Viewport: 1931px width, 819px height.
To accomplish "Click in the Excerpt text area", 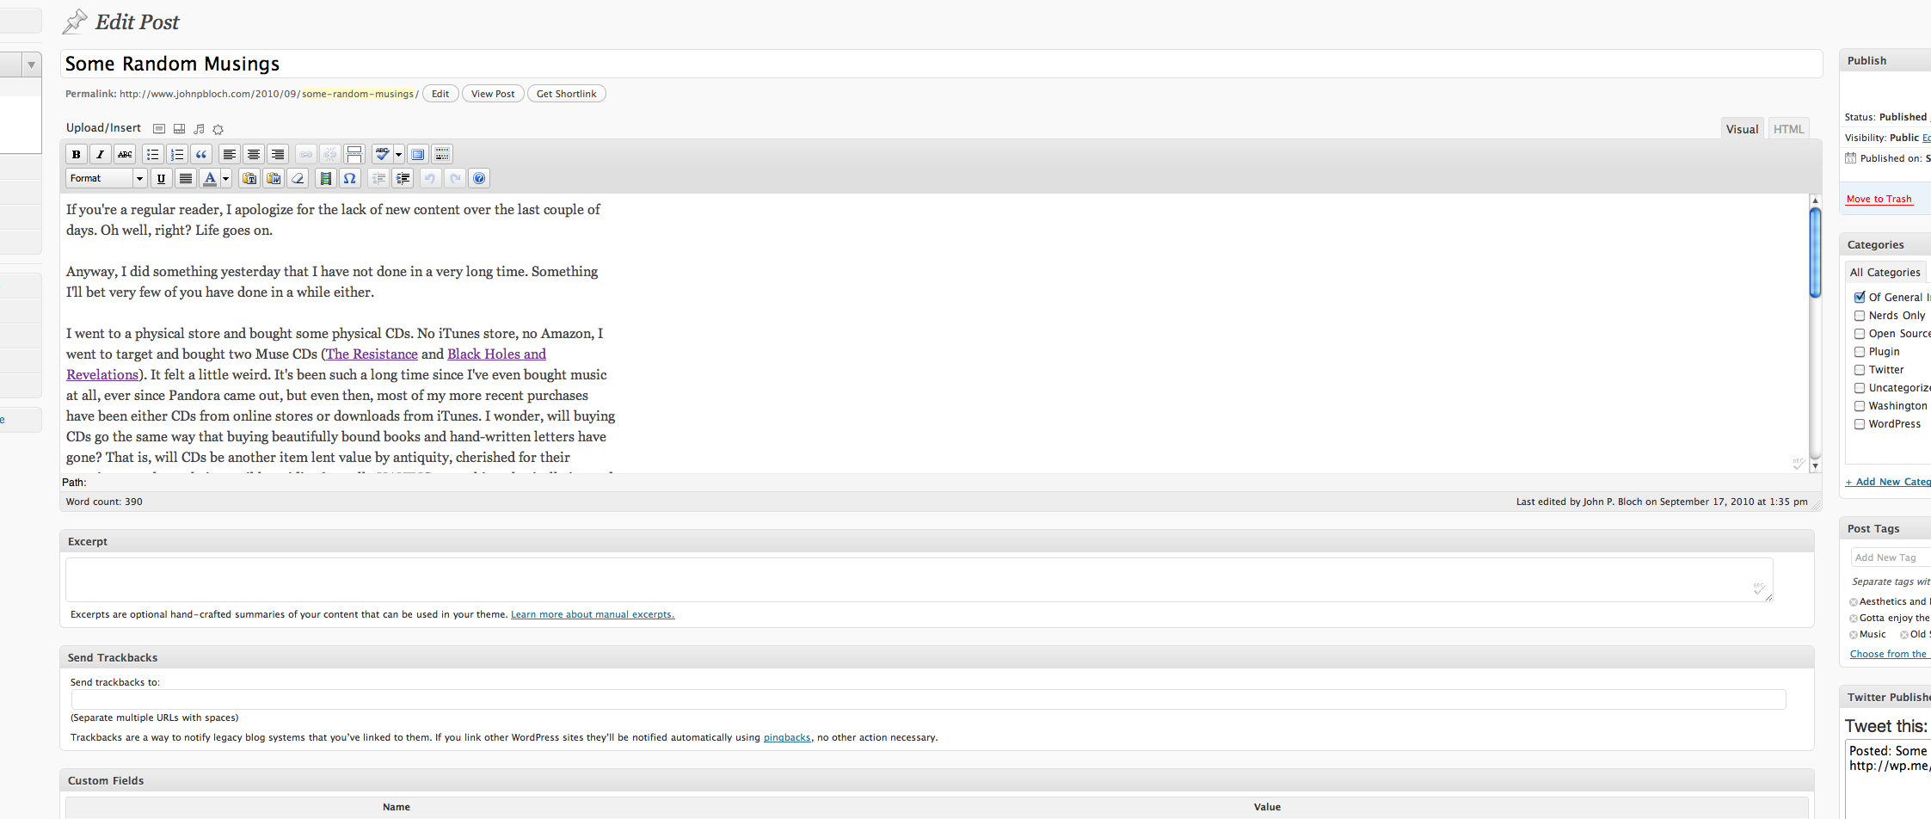I will (x=919, y=580).
